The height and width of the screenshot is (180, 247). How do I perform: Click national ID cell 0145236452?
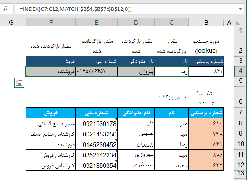pos(97,144)
